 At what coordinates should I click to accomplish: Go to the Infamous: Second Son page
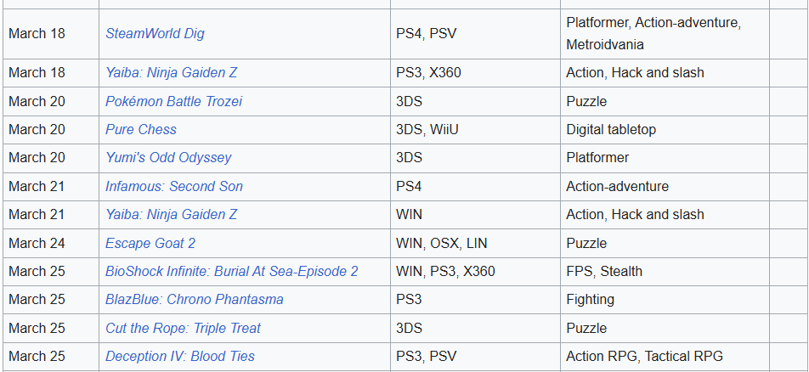[x=173, y=186]
